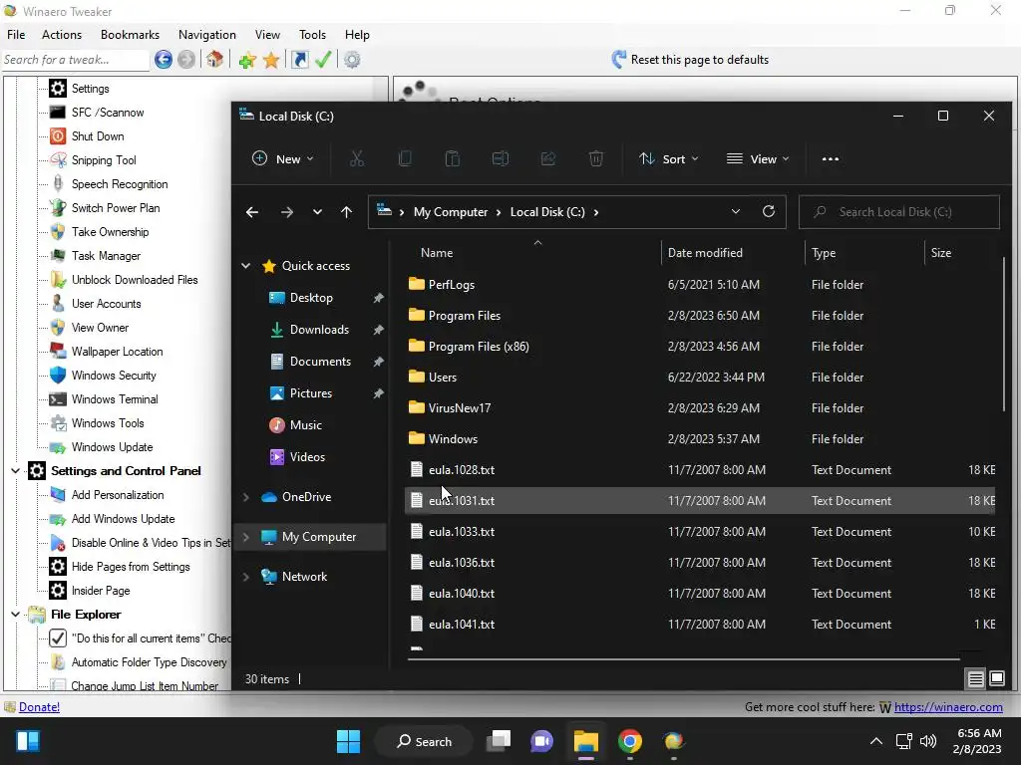
Task: Switch to details view icon in status bar
Action: pyautogui.click(x=975, y=679)
